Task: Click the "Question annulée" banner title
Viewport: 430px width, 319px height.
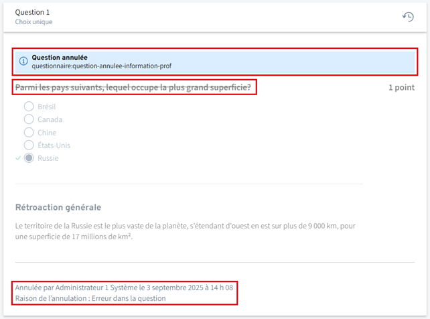Action: pos(60,58)
